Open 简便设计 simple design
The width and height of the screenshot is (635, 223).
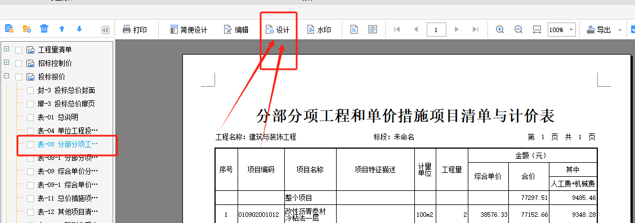point(189,30)
